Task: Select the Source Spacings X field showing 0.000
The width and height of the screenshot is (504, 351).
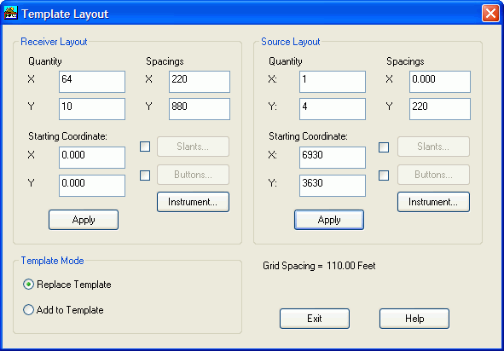Action: click(440, 82)
